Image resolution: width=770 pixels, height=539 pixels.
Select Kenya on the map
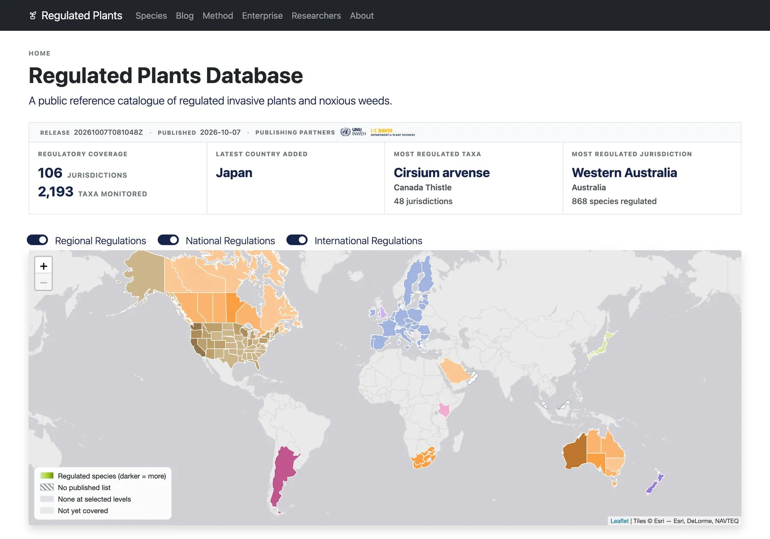click(x=444, y=409)
